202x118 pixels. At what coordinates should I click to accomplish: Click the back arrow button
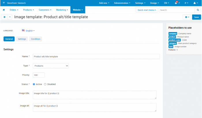point(5,17)
